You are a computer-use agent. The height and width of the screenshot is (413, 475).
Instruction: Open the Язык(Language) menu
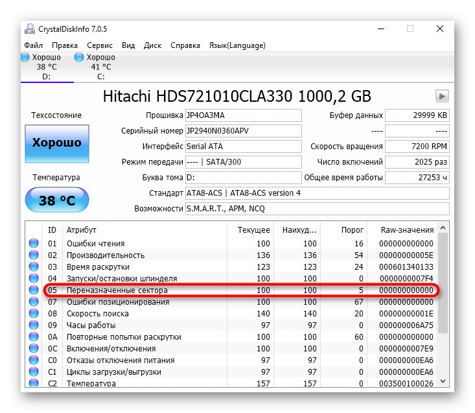click(237, 45)
